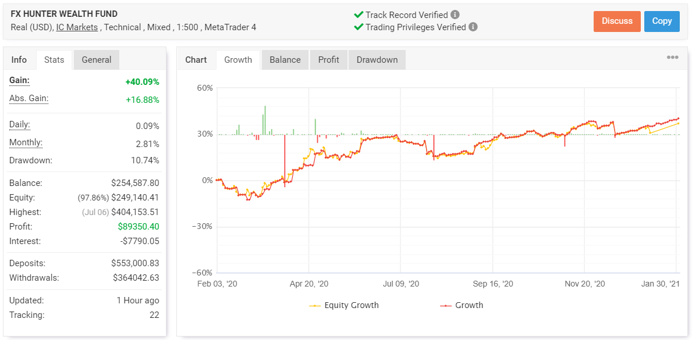This screenshot has width=692, height=340.
Task: Select the Stats tab
Action: tap(54, 60)
